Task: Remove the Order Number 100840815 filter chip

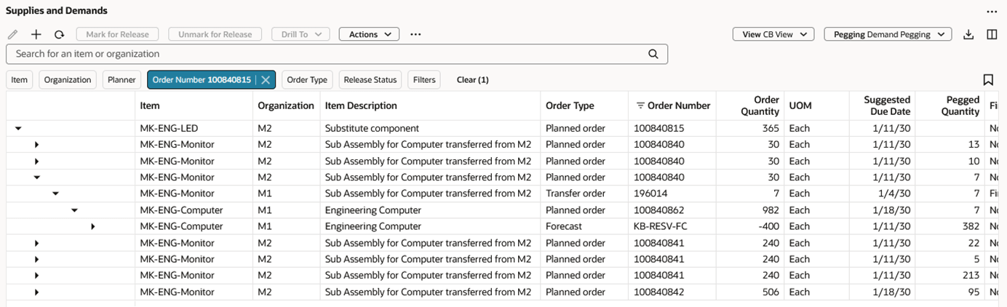Action: point(266,80)
